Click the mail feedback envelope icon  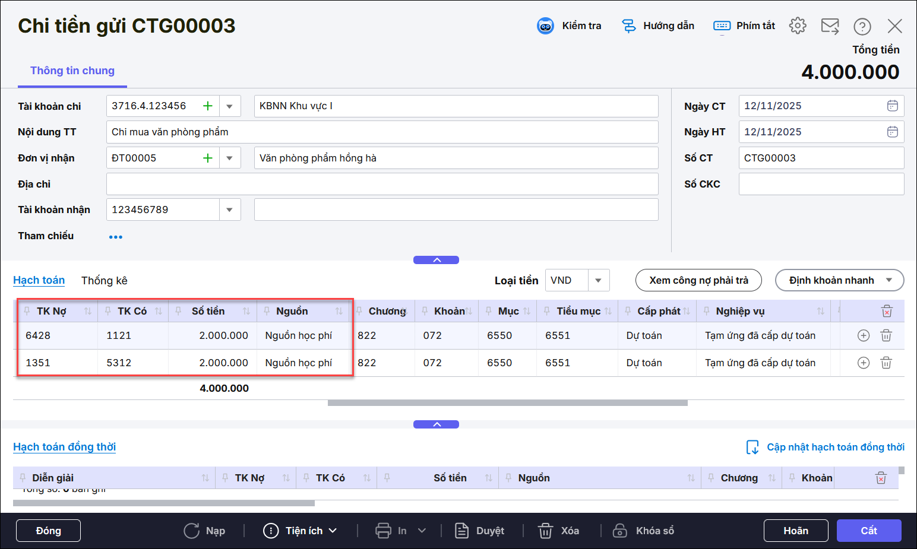click(830, 26)
